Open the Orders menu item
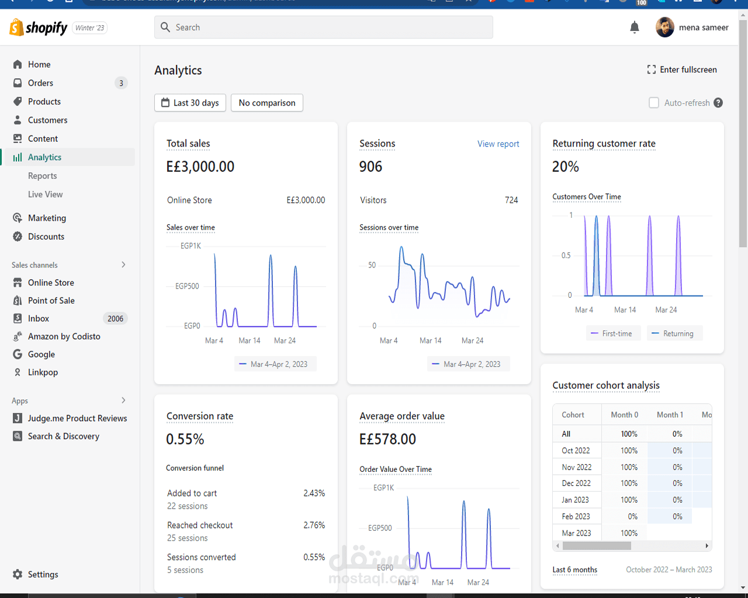748x598 pixels. point(40,83)
